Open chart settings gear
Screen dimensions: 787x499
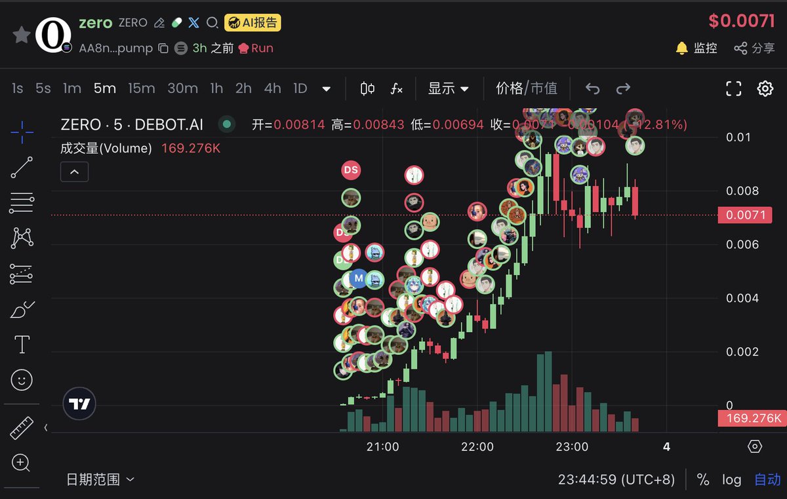pos(765,88)
